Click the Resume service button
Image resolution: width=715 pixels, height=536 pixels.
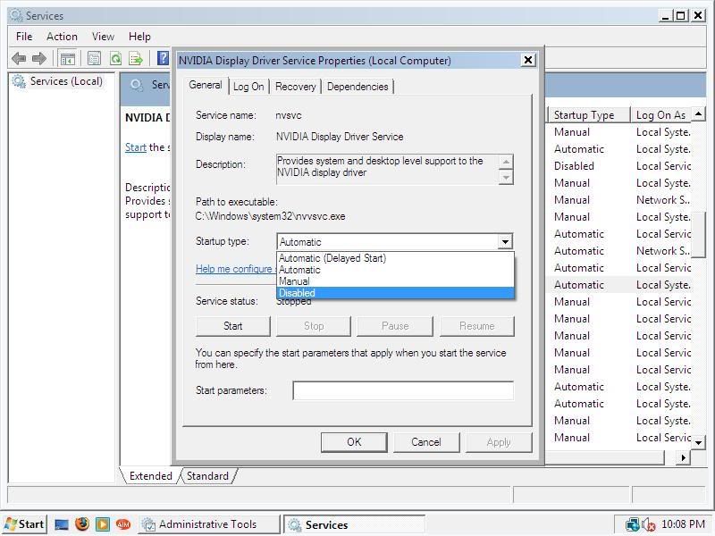pyautogui.click(x=477, y=326)
